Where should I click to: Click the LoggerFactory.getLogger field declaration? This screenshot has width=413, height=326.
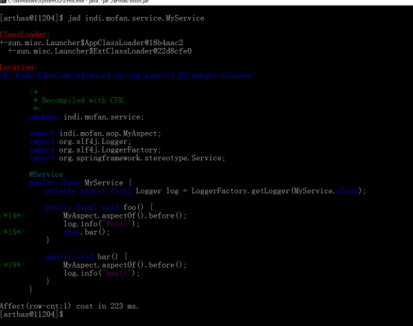206,191
